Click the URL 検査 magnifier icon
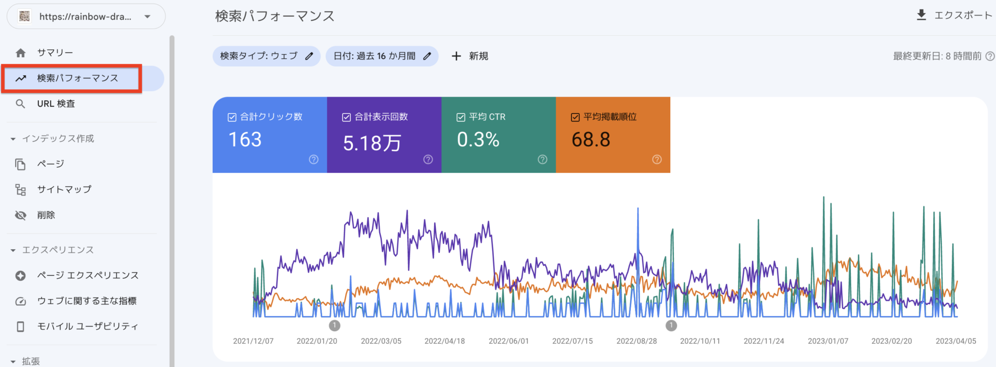This screenshot has width=996, height=367. pyautogui.click(x=21, y=104)
